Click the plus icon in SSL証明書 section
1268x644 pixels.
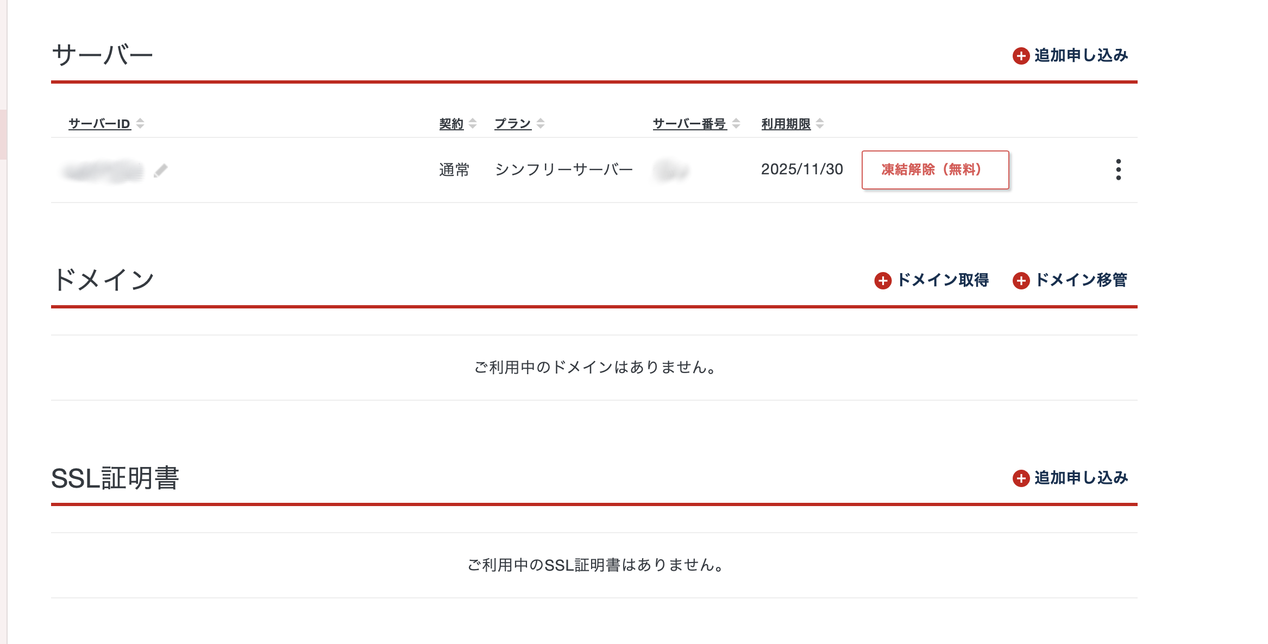1021,478
